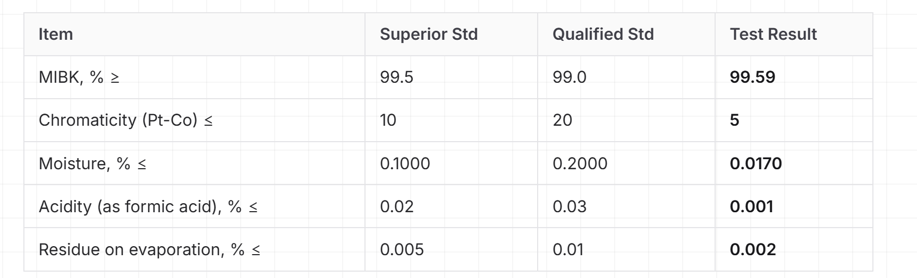The width and height of the screenshot is (917, 278).
Task: Click the chromaticity result 5 cell
Action: (794, 120)
